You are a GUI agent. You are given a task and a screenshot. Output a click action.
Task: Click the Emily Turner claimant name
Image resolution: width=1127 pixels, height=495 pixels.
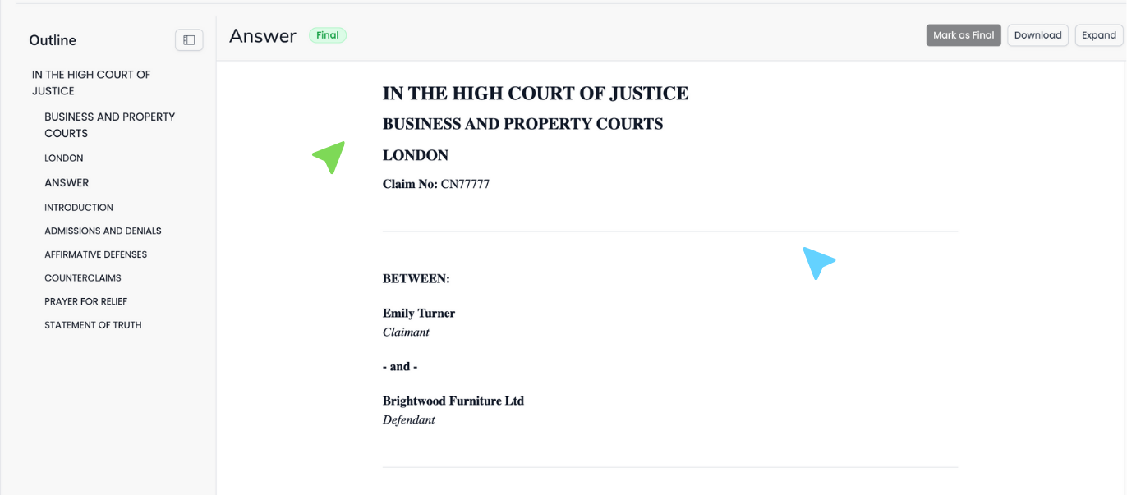pos(419,314)
